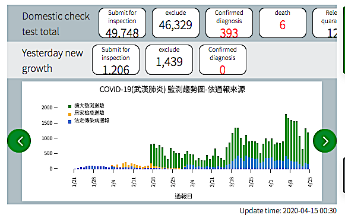Click the 2000 y-axis label

47,108
